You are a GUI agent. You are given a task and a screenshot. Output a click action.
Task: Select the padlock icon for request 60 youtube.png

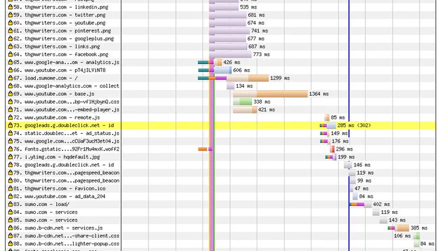coord(10,23)
